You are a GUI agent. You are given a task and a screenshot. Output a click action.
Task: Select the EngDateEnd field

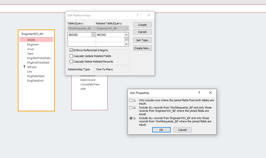(35, 81)
